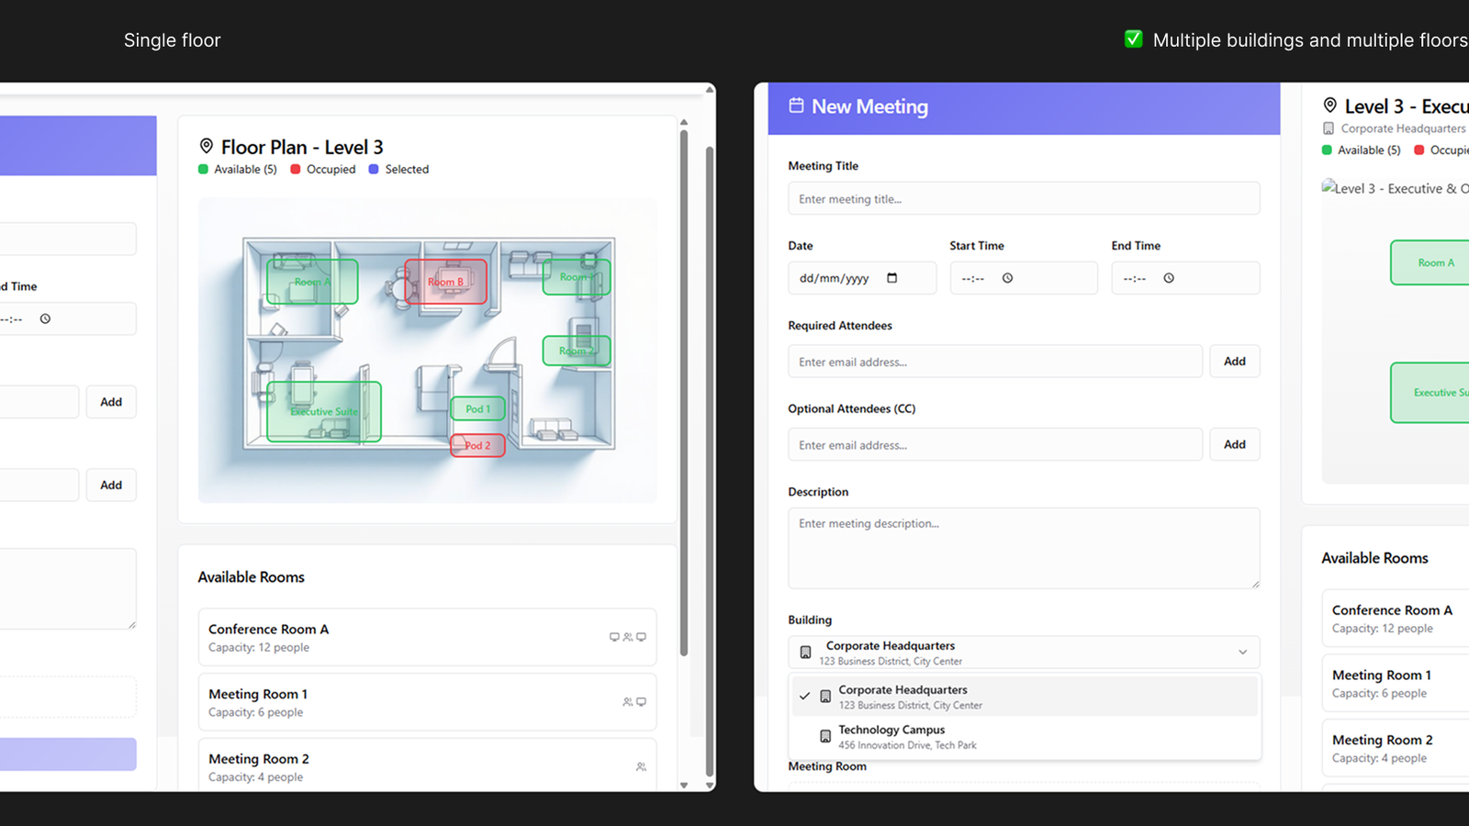Click the green Available (5) legend swatch in left window

pyautogui.click(x=203, y=169)
